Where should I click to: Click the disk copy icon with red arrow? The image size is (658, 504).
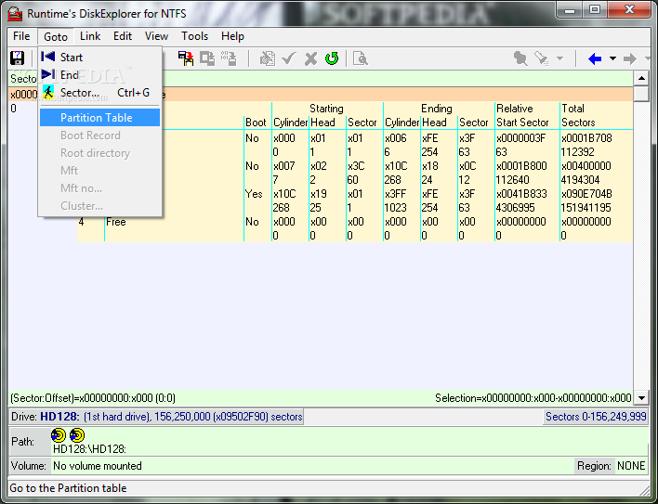(x=186, y=58)
